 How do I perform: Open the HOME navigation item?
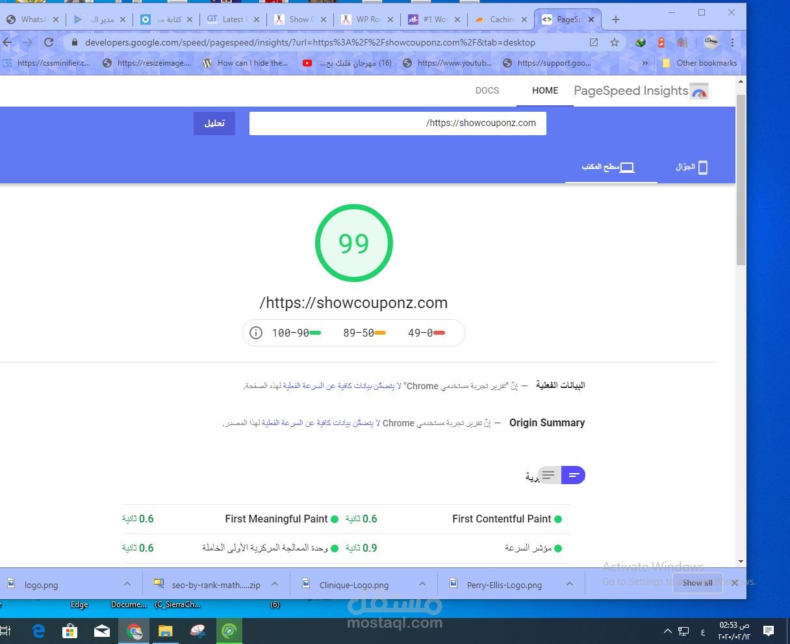pyautogui.click(x=545, y=91)
